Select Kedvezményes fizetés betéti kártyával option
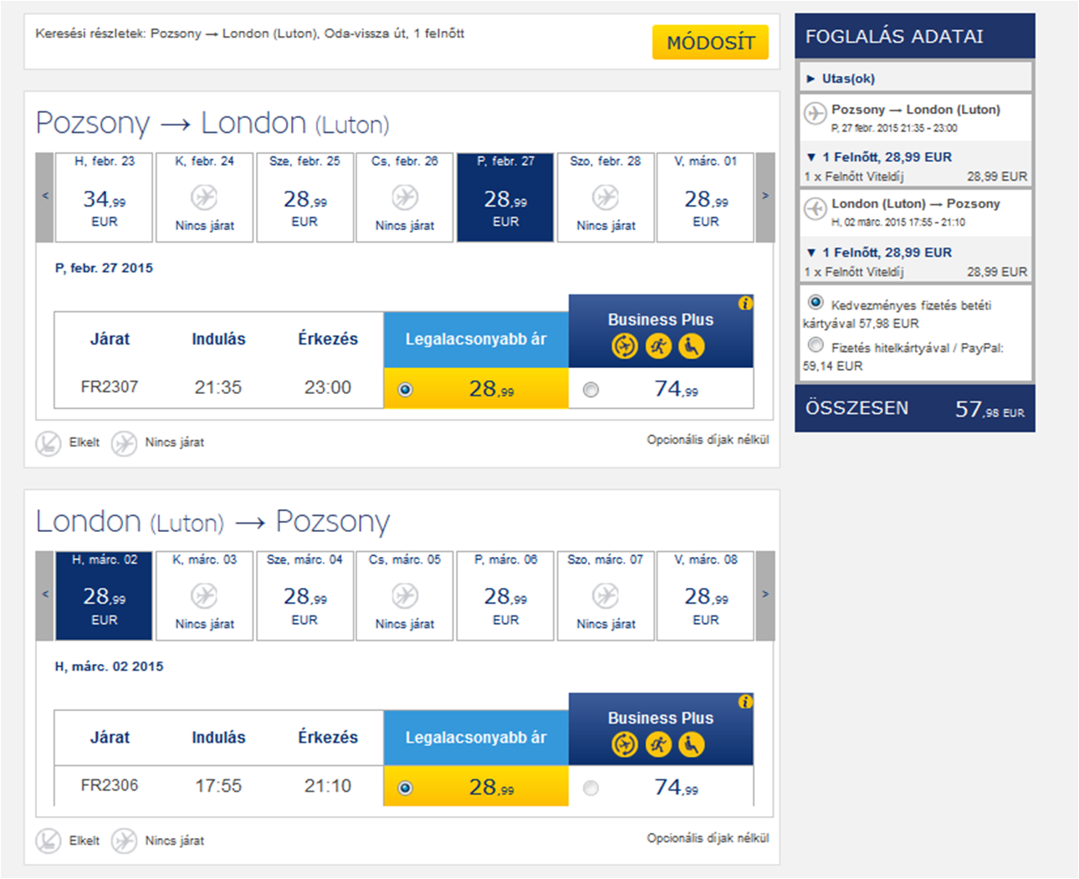Screen dimensions: 1079x879 [x=816, y=302]
